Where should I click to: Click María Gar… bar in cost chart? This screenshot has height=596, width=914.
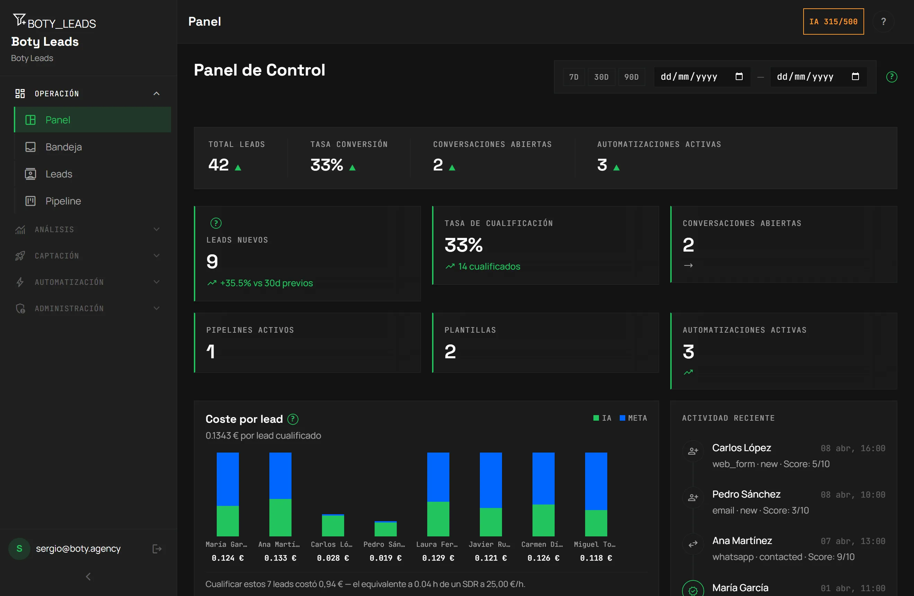[x=228, y=494]
